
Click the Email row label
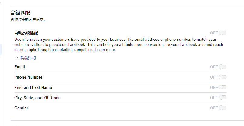(x=19, y=67)
